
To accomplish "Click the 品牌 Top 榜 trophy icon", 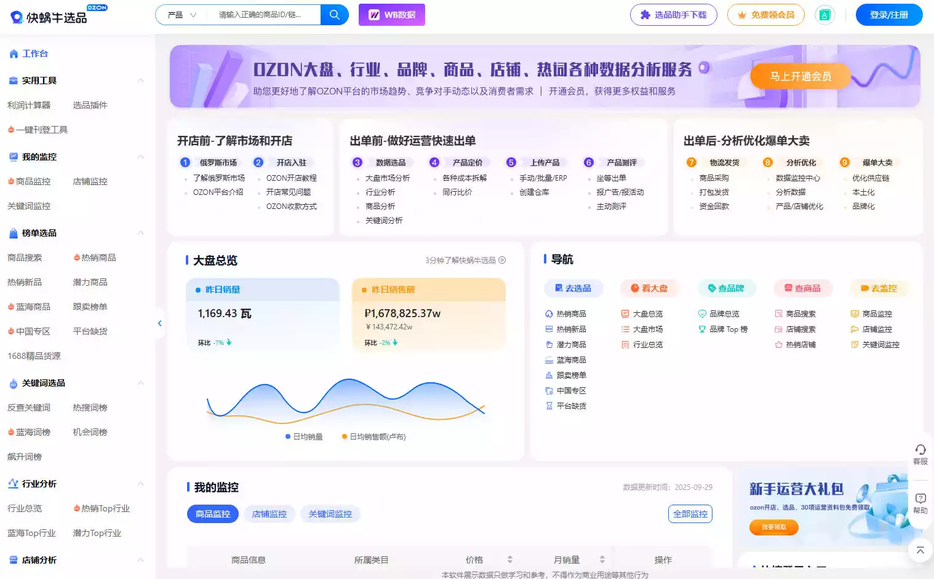I will 702,329.
